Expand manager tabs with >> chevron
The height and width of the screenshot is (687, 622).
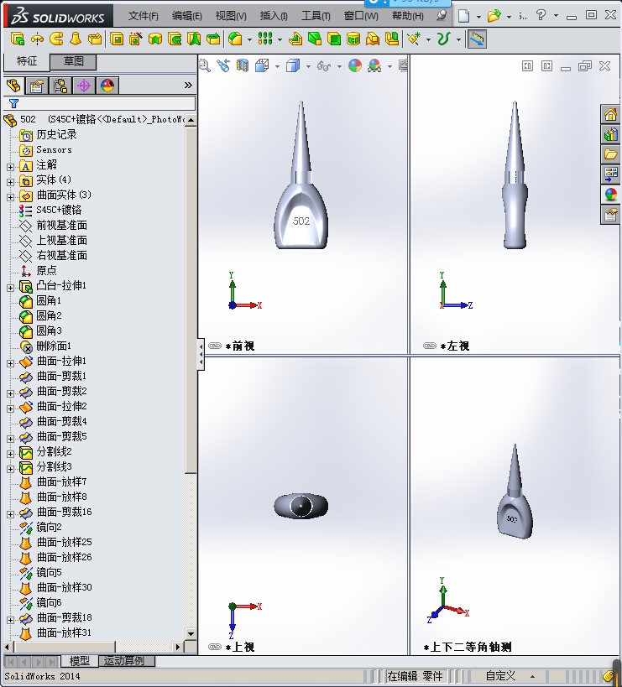pyautogui.click(x=188, y=85)
